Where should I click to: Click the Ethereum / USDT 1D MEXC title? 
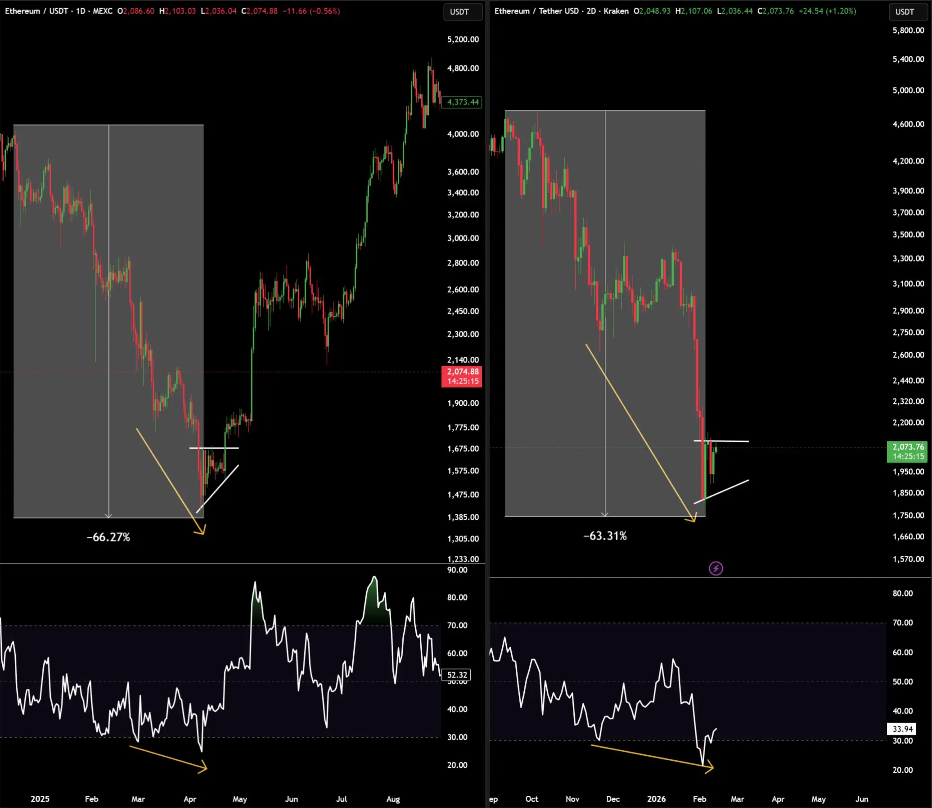[x=59, y=11]
